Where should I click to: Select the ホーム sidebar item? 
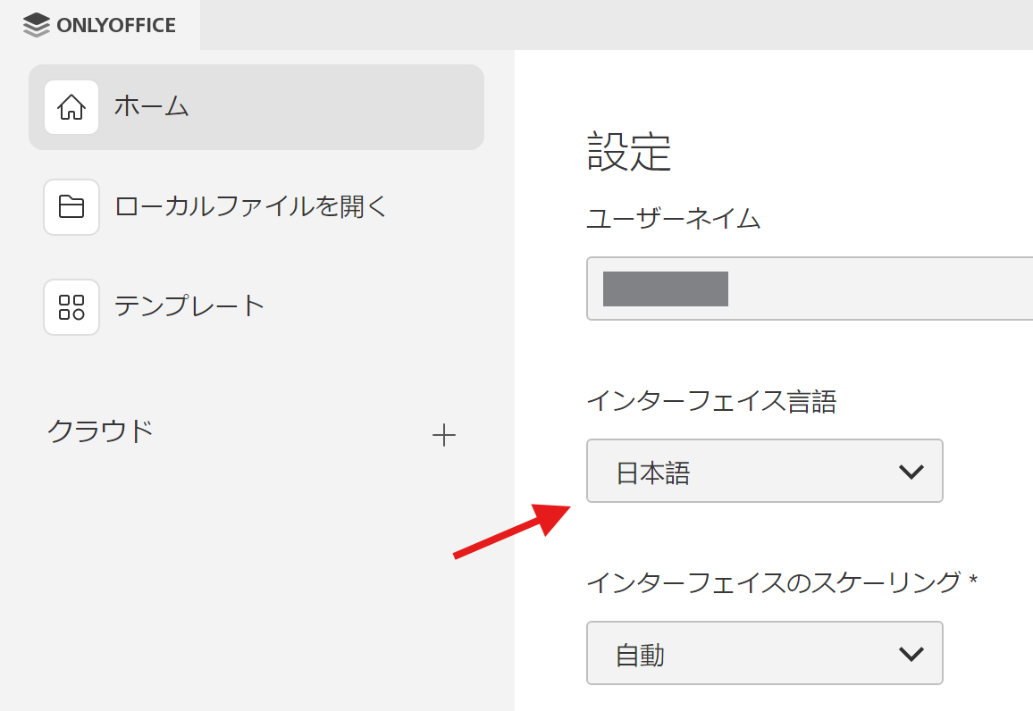(x=256, y=107)
